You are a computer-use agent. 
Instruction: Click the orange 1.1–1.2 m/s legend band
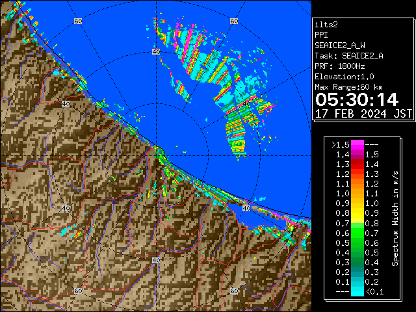coord(357,184)
